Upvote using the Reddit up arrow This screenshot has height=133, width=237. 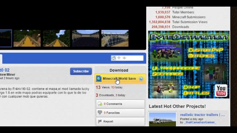pyautogui.click(x=119, y=58)
